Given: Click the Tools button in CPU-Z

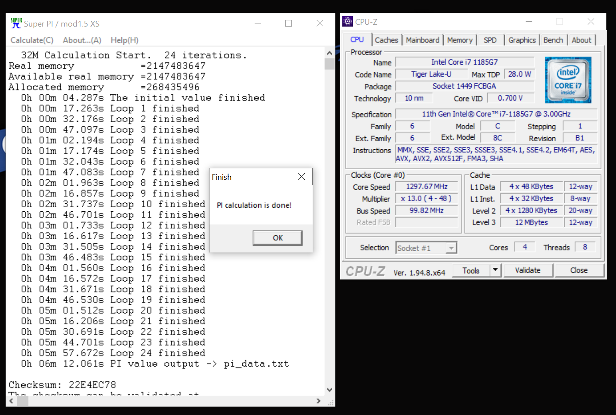Looking at the screenshot, I should [x=471, y=271].
